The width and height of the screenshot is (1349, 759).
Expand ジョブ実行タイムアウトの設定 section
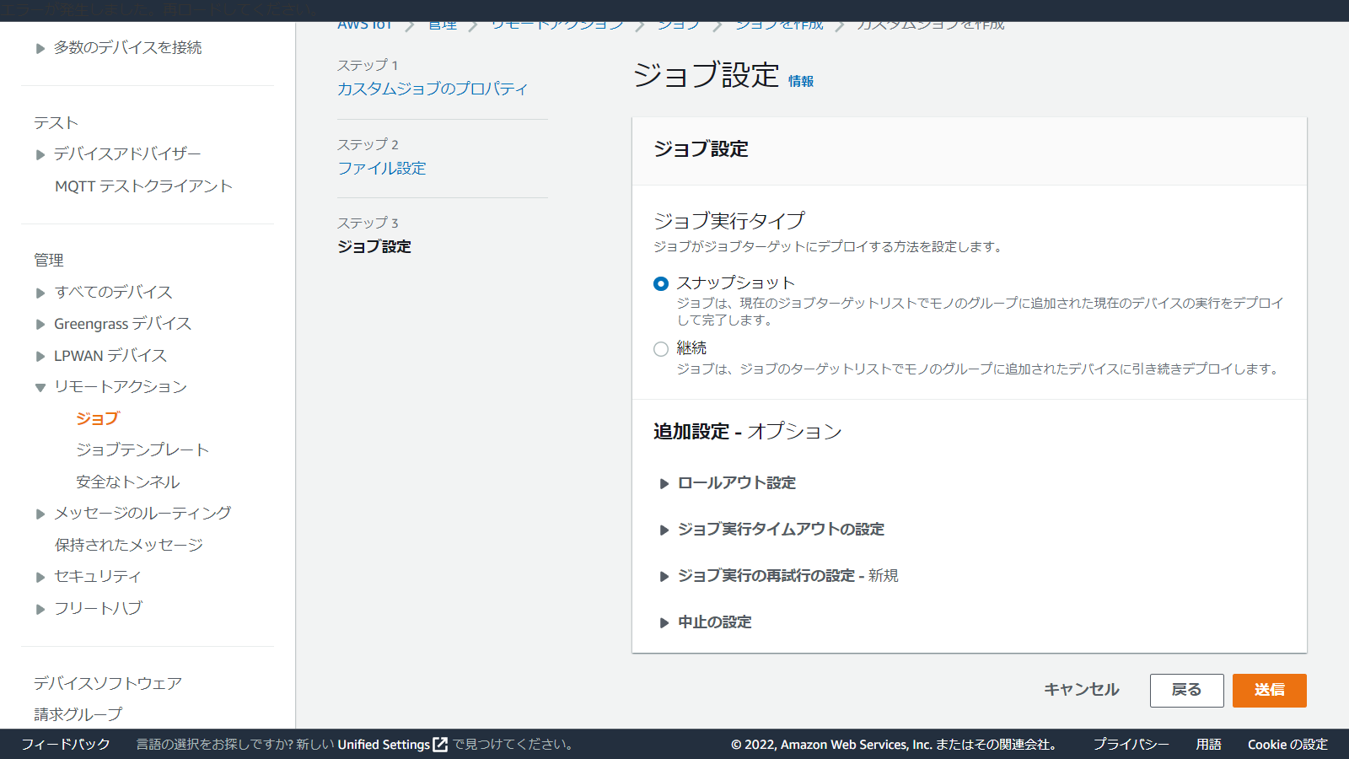pyautogui.click(x=664, y=530)
